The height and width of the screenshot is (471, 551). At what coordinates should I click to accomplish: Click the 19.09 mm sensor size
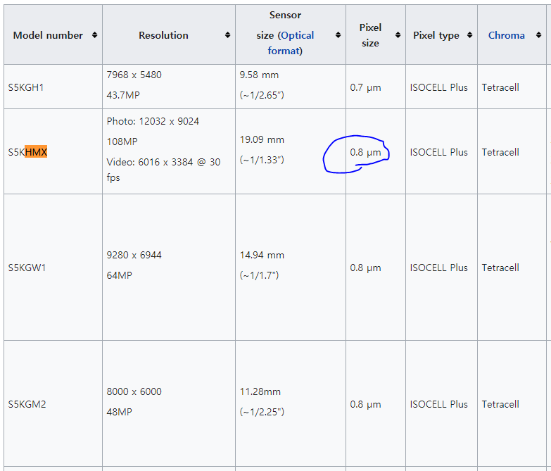262,139
